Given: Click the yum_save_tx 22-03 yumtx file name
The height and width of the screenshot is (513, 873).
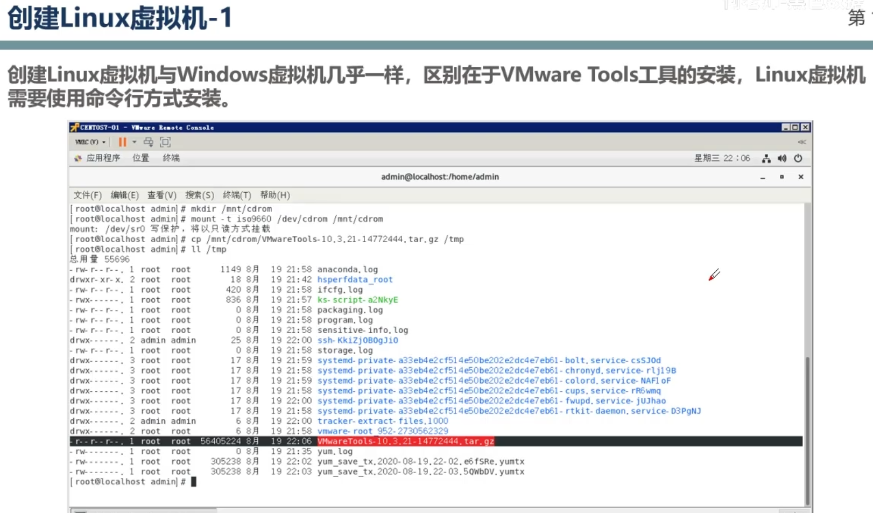Looking at the screenshot, I should pyautogui.click(x=421, y=472).
